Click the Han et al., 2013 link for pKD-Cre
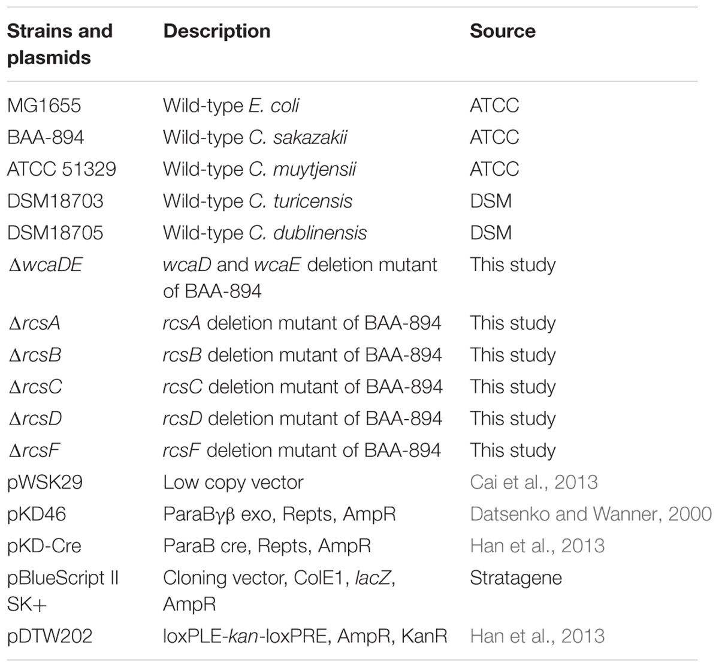 click(x=537, y=546)
